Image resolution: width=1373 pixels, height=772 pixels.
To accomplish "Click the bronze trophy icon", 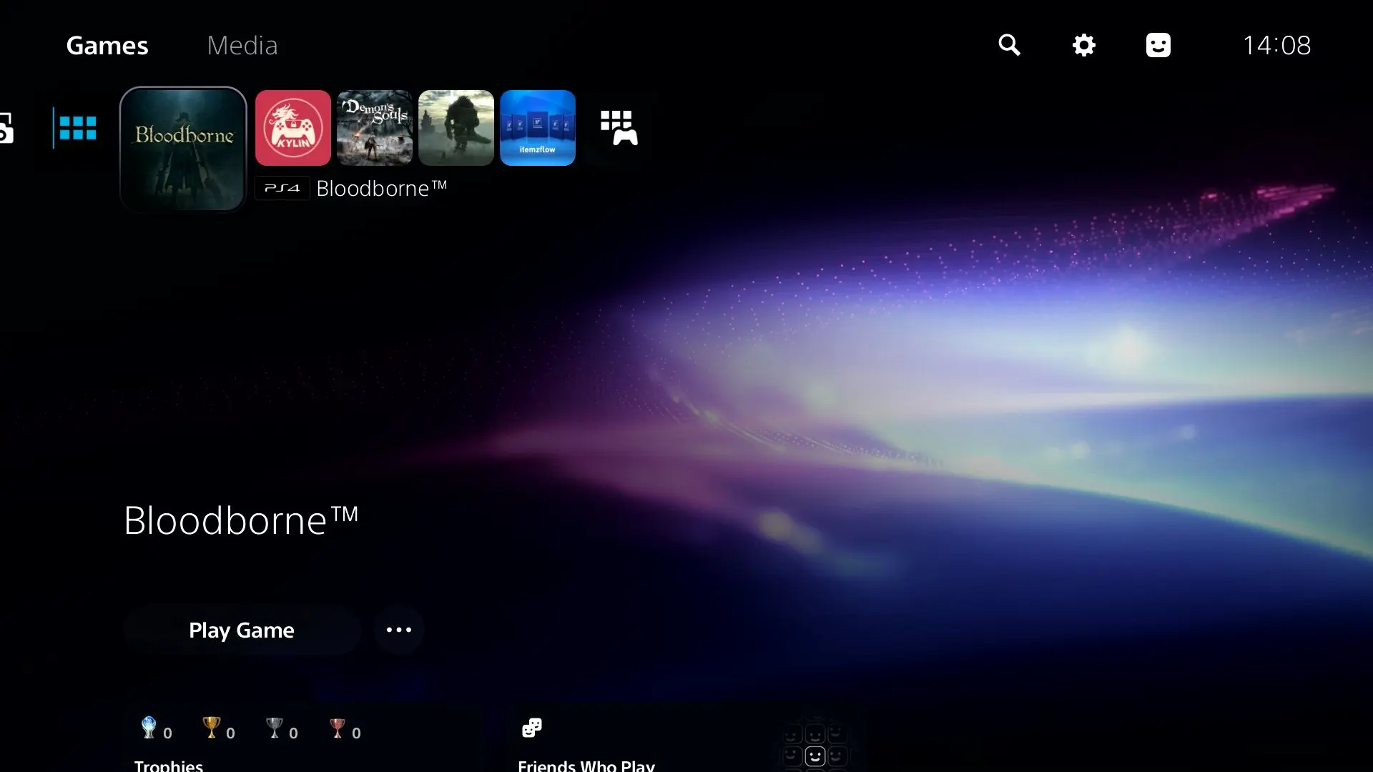I will coord(337,728).
